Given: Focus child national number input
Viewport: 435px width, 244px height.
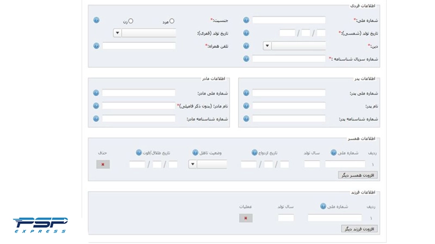Looking at the screenshot, I should click(x=334, y=218).
